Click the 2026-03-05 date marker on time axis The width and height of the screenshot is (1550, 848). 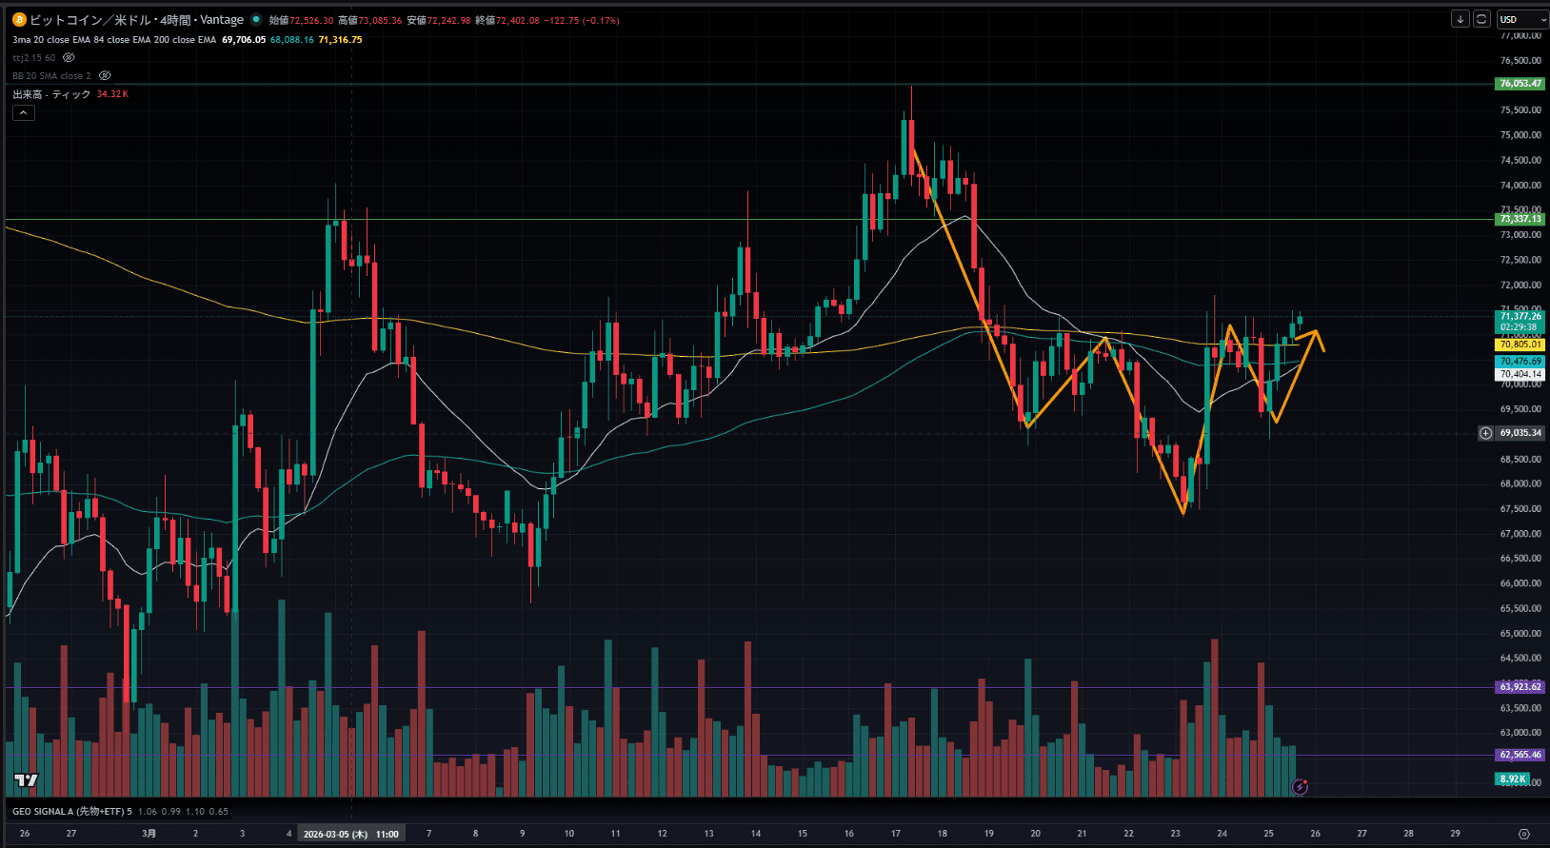[350, 834]
